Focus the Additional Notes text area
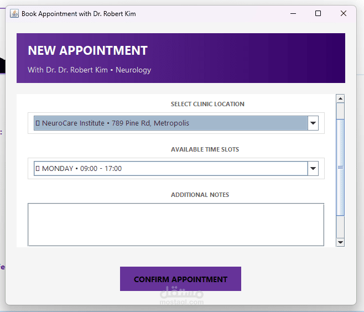The image size is (364, 312). pos(175,224)
